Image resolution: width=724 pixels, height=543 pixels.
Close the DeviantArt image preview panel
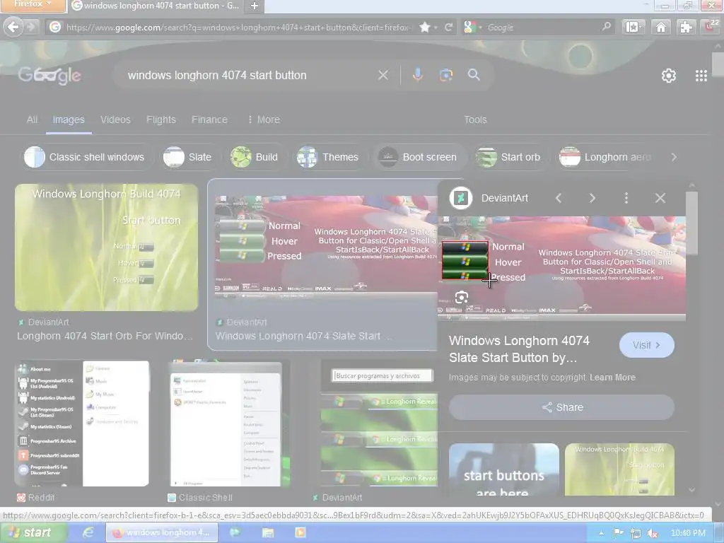(660, 198)
